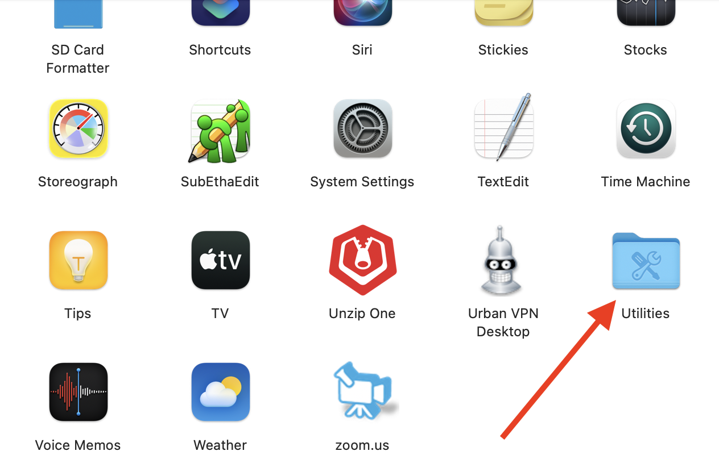Screen dimensions: 719x476
Task: Open the Time Machine icon
Action: pos(646,128)
